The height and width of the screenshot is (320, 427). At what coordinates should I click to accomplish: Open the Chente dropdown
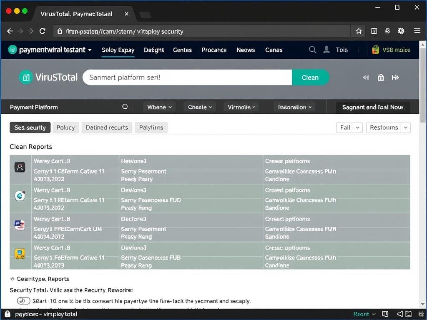point(200,107)
